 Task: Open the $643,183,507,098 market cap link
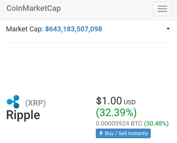coord(74,29)
